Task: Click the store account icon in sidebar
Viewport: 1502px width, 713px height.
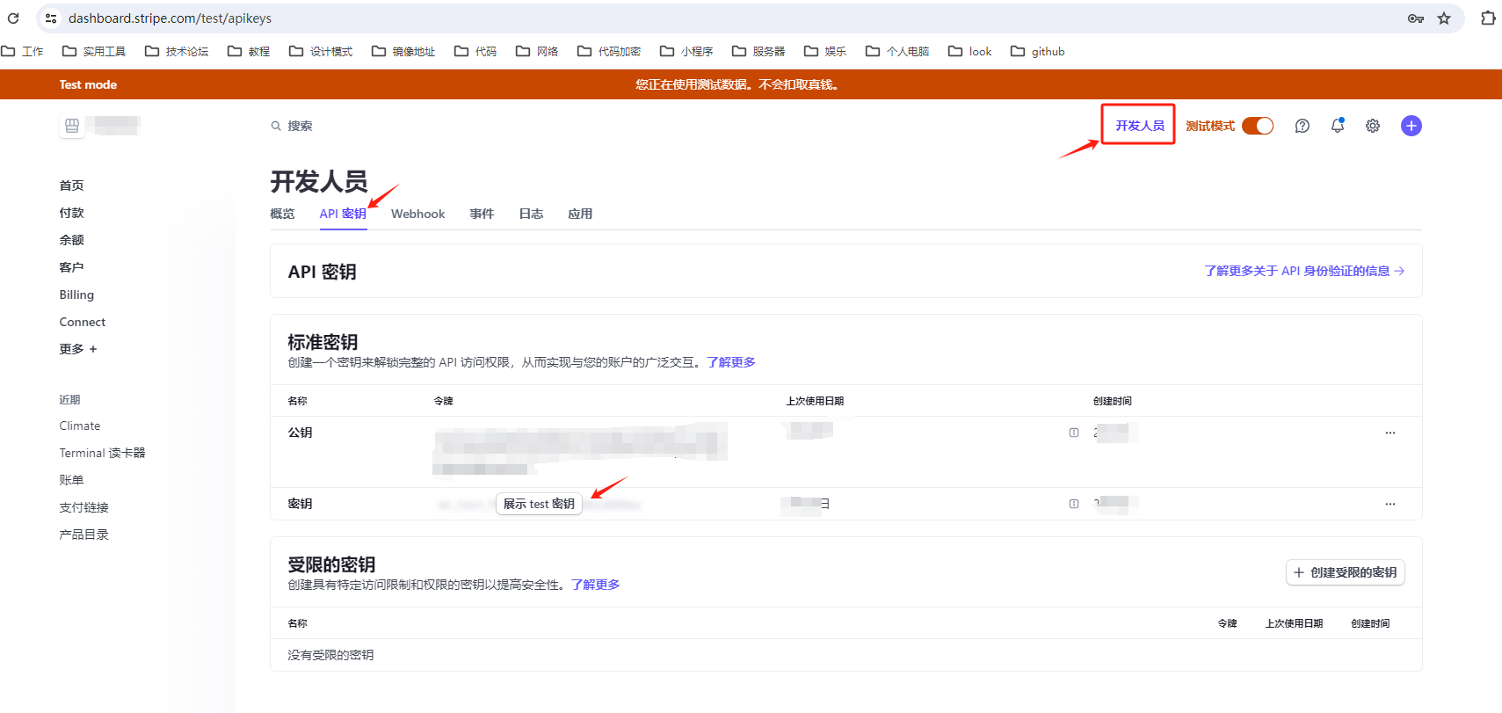Action: (72, 126)
